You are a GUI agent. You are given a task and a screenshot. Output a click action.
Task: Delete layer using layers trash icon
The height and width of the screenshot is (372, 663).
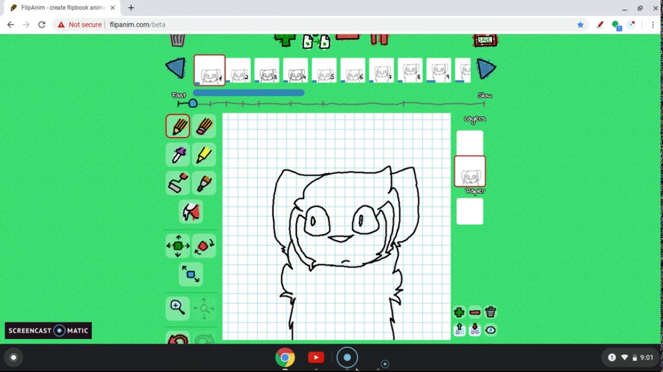click(491, 312)
